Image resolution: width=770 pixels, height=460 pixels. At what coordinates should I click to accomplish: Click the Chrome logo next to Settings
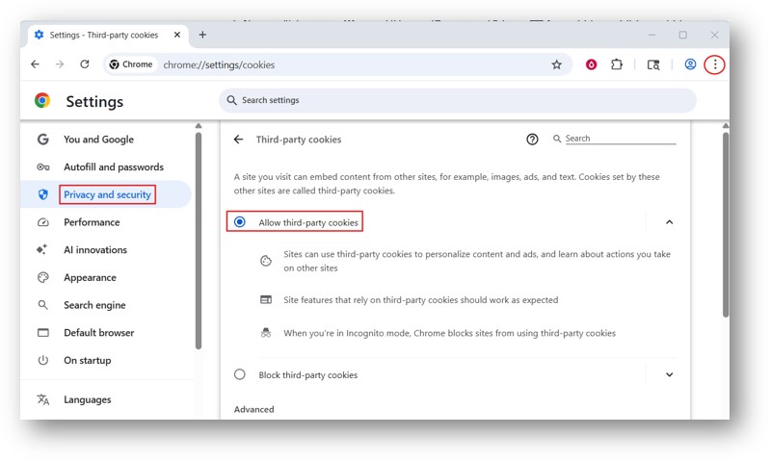click(x=42, y=100)
